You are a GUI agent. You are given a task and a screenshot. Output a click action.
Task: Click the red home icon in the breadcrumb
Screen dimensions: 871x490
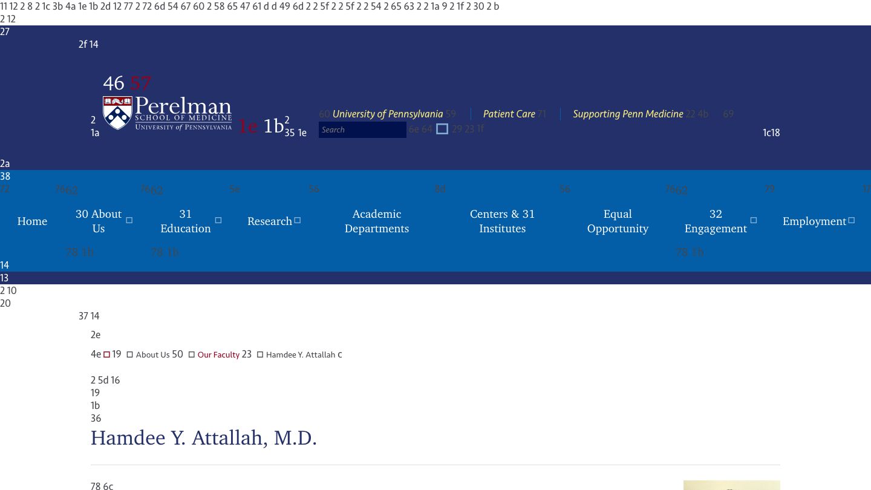pos(106,355)
